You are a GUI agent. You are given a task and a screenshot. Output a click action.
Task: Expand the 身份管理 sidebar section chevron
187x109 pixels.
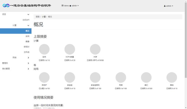point(28,69)
